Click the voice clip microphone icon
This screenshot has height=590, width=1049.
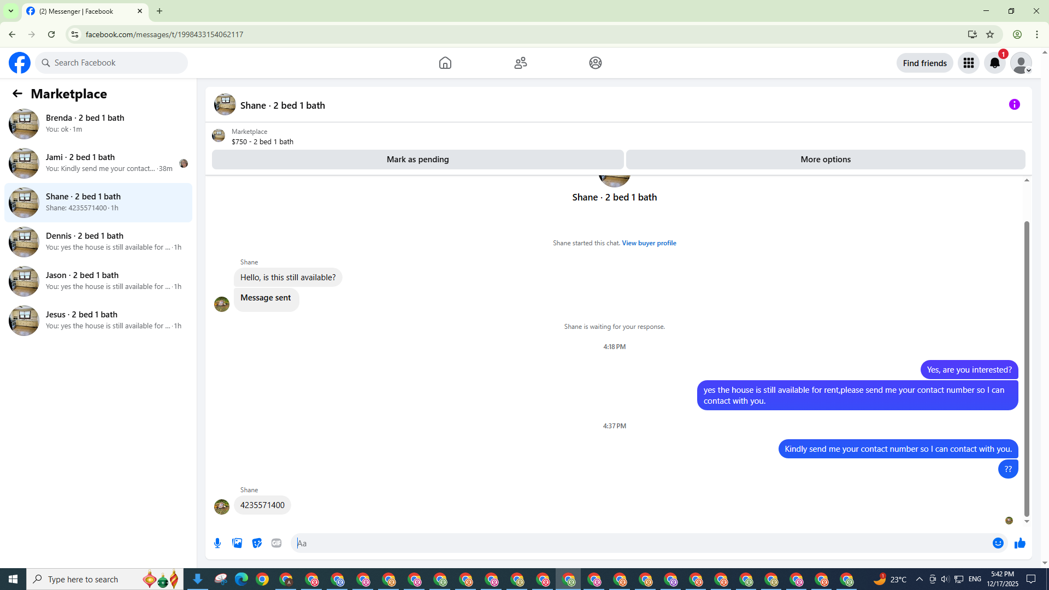click(217, 543)
